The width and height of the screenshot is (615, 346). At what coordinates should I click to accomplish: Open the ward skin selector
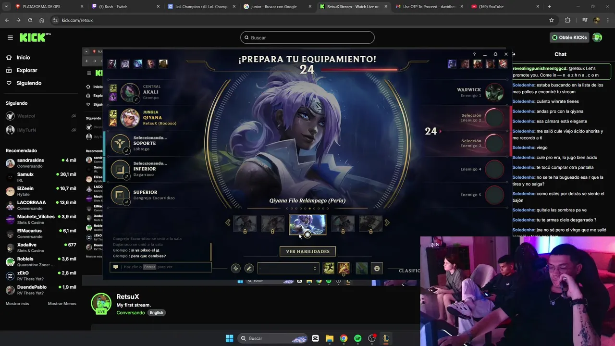click(x=361, y=269)
